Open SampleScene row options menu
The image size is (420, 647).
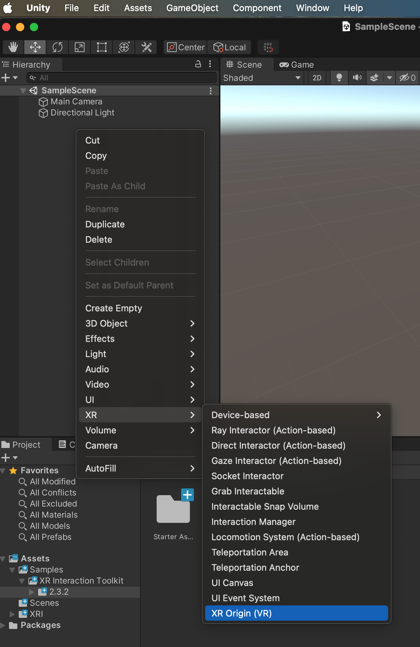point(210,90)
